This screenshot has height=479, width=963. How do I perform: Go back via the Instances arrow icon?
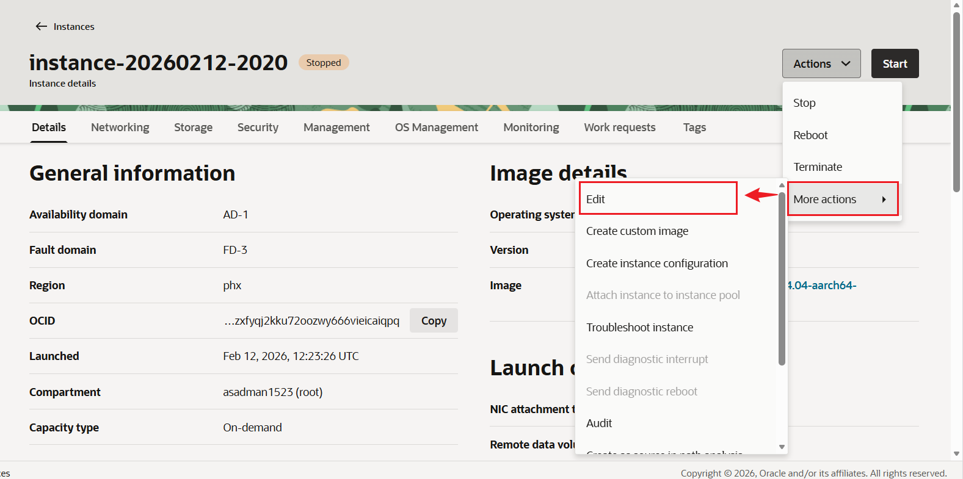[x=42, y=26]
